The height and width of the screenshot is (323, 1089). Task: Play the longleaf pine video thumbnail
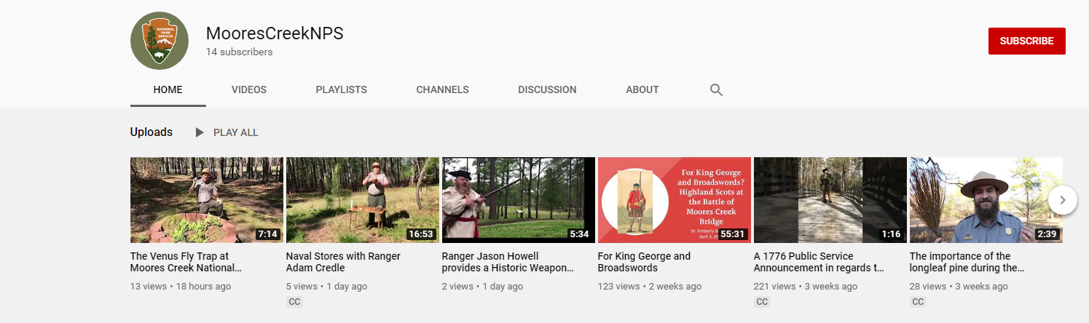[986, 200]
